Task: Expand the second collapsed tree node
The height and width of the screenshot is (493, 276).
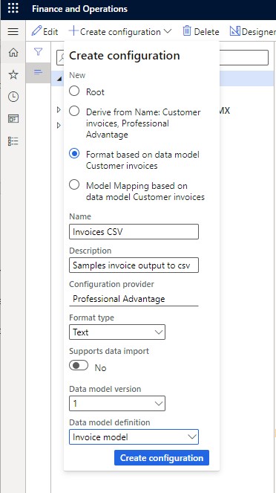Action: pyautogui.click(x=59, y=126)
